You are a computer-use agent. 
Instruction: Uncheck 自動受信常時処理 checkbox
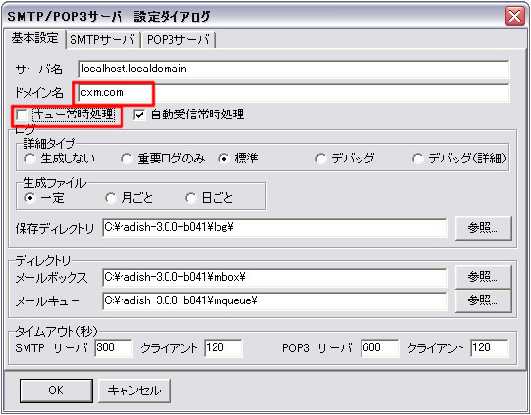point(139,115)
